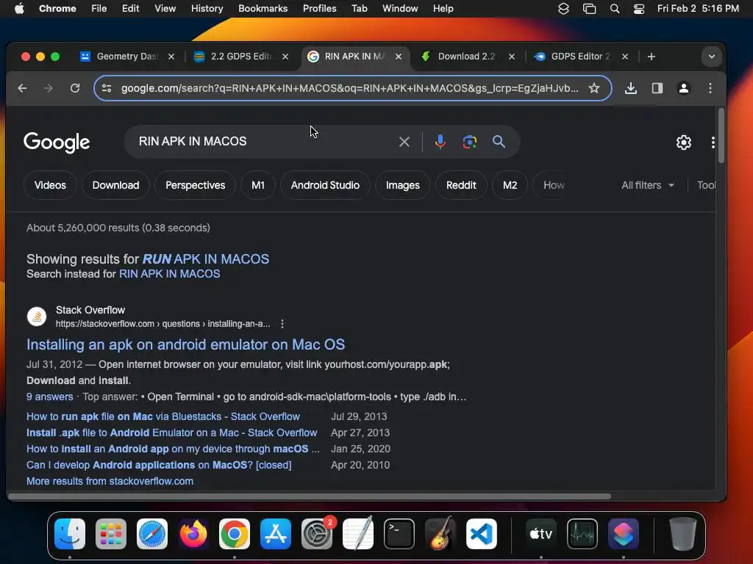Toggle Chrome side panel icon
Screen dimensions: 753x564
(x=657, y=88)
